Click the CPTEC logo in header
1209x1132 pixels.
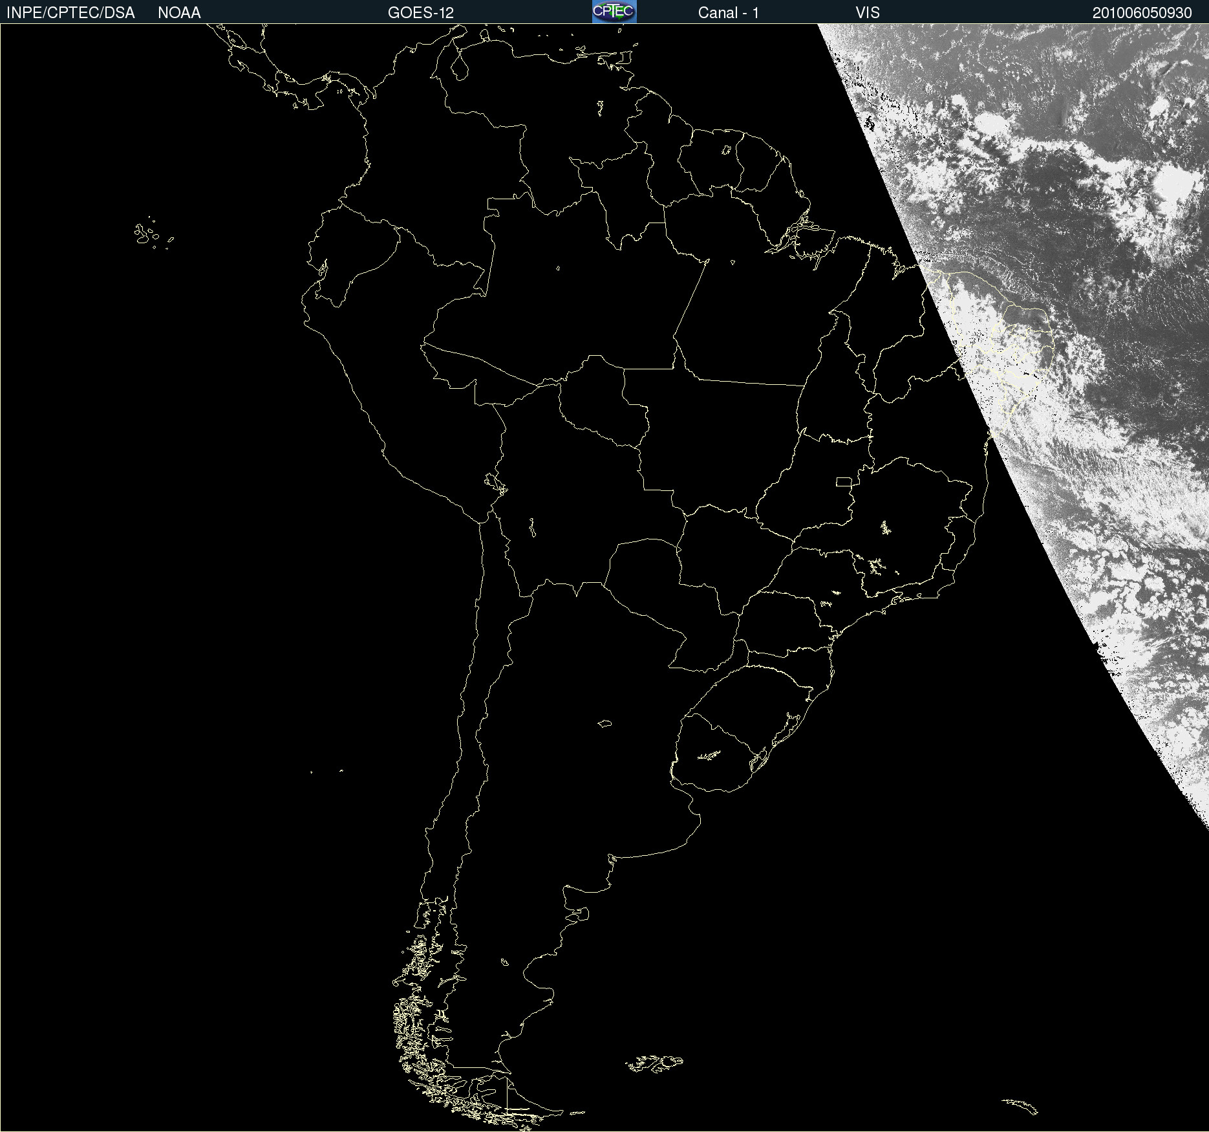click(614, 12)
